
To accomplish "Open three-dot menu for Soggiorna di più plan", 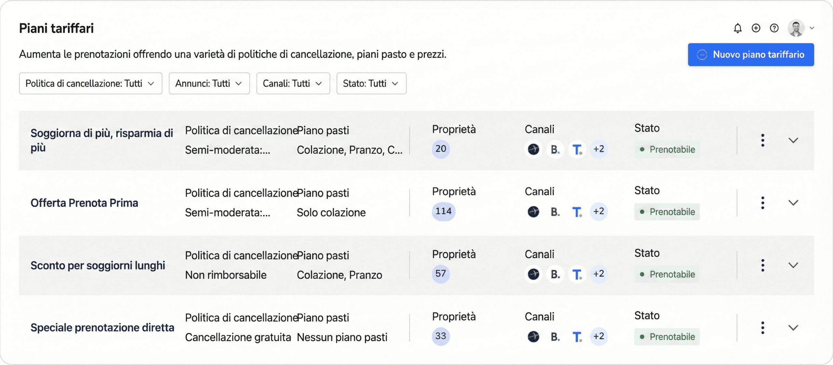I will 762,140.
